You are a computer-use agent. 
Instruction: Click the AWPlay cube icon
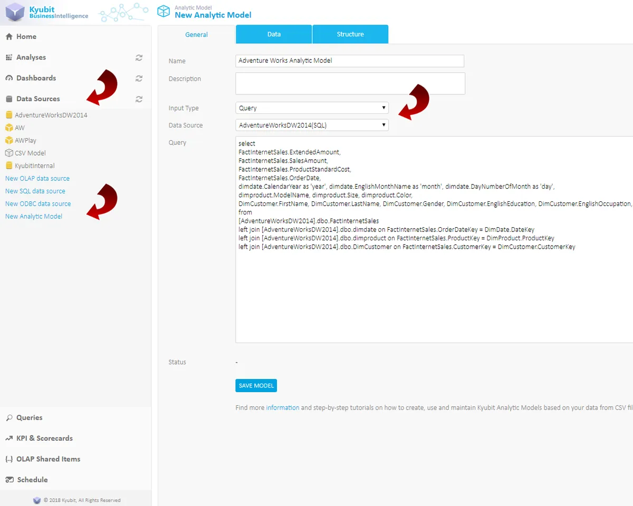pos(9,140)
